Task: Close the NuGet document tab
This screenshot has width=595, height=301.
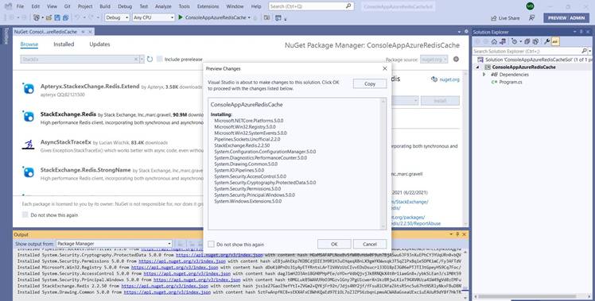Action: (91, 32)
